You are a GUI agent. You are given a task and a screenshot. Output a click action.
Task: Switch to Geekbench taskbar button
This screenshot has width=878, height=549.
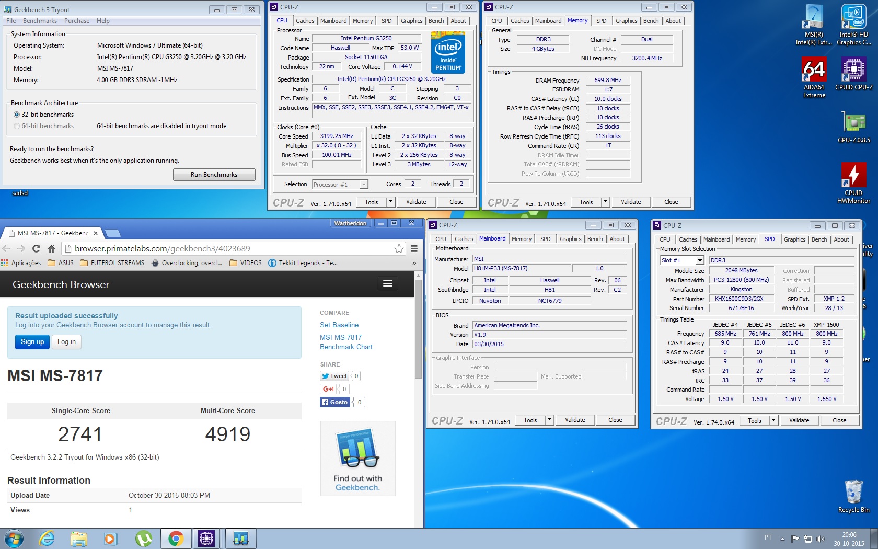tap(240, 539)
